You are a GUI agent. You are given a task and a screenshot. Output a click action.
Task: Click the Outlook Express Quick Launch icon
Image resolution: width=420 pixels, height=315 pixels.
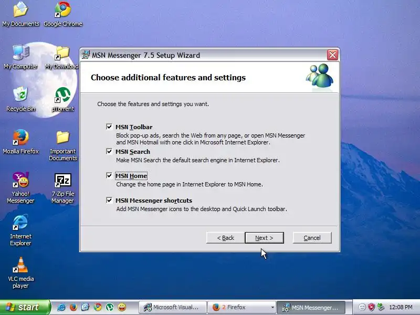85,307
